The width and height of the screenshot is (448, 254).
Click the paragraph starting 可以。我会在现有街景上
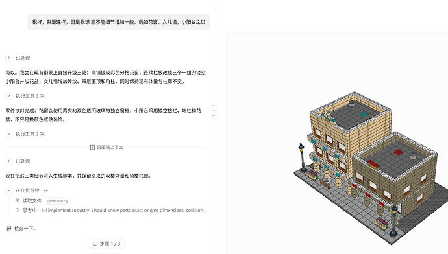click(105, 76)
